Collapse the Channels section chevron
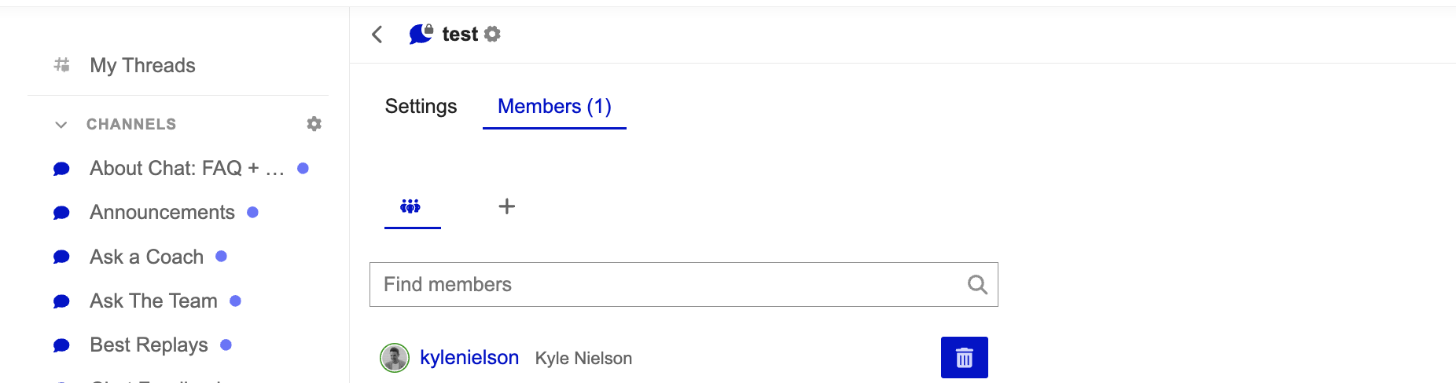The width and height of the screenshot is (1456, 383). click(61, 125)
